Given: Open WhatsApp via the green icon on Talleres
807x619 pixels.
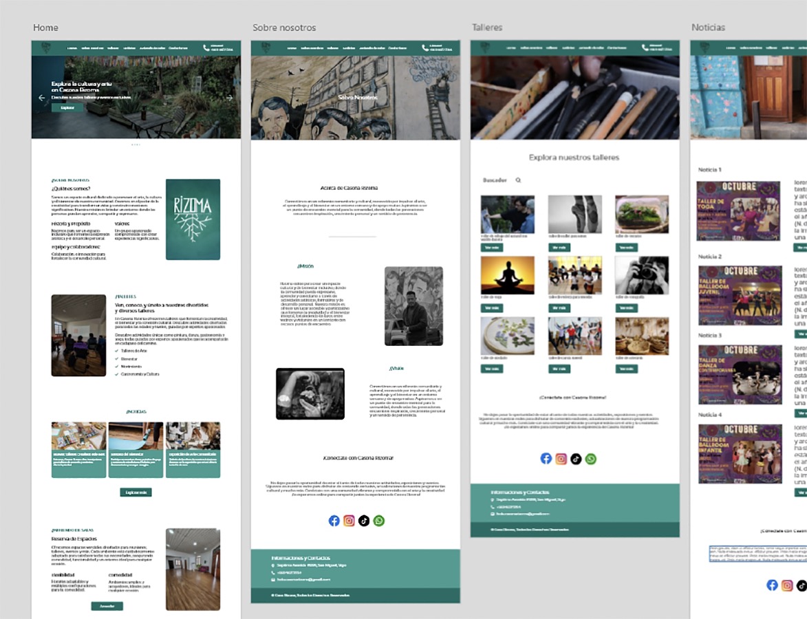Looking at the screenshot, I should [x=590, y=458].
